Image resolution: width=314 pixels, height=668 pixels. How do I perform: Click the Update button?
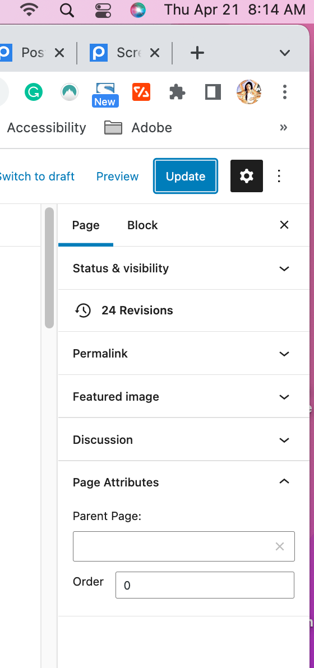coord(186,176)
